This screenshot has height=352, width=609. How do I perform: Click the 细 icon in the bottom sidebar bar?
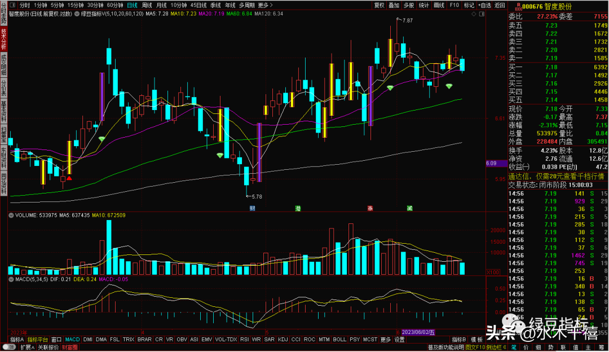click(x=539, y=347)
